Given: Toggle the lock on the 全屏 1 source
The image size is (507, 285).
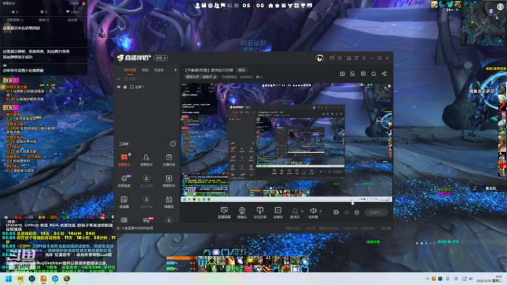Looking at the screenshot, I should coord(125,87).
